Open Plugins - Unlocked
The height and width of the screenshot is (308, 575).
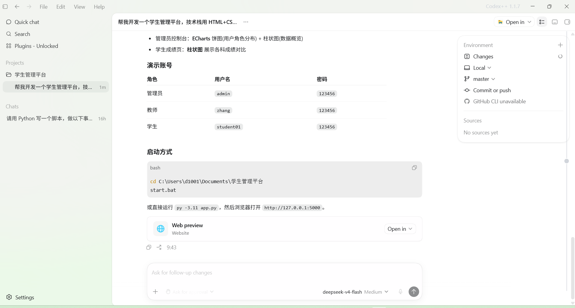click(x=56, y=46)
